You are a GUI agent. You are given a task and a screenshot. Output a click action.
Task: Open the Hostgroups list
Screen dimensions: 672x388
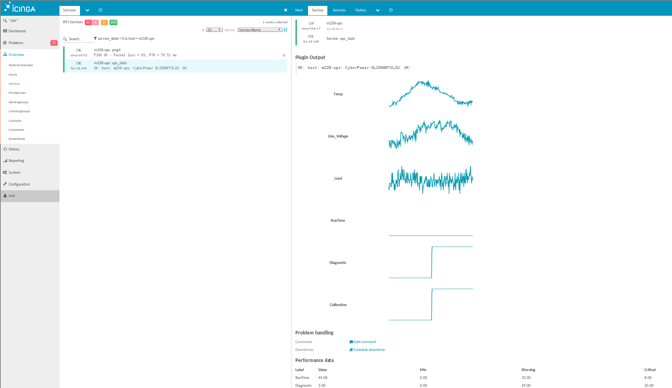click(17, 93)
